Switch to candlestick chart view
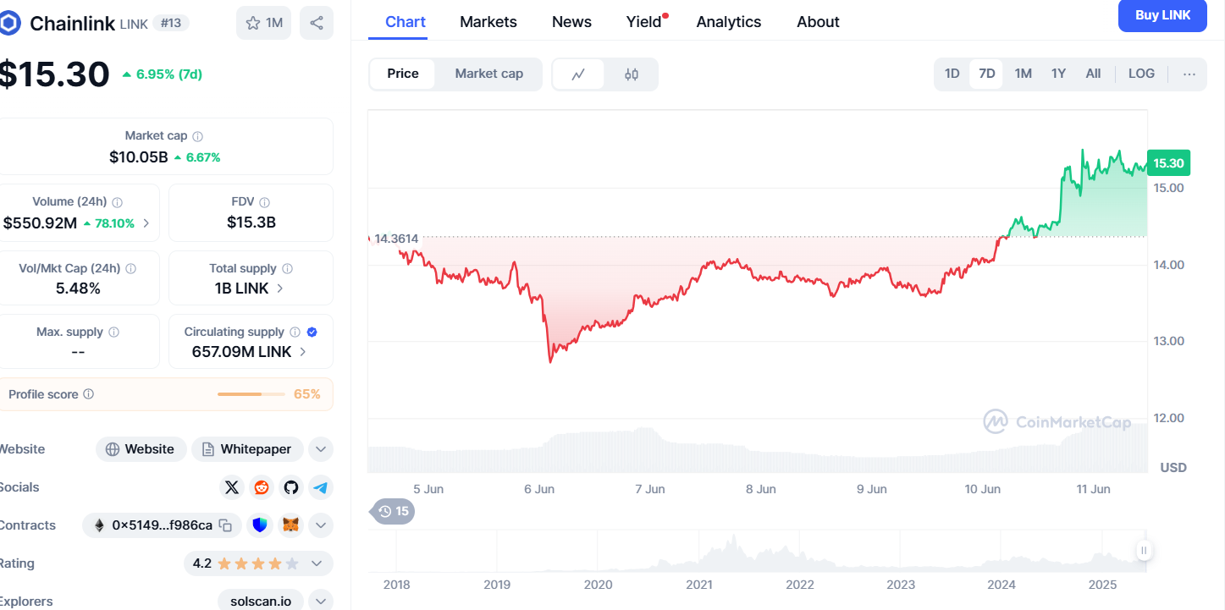The width and height of the screenshot is (1225, 610). tap(632, 74)
